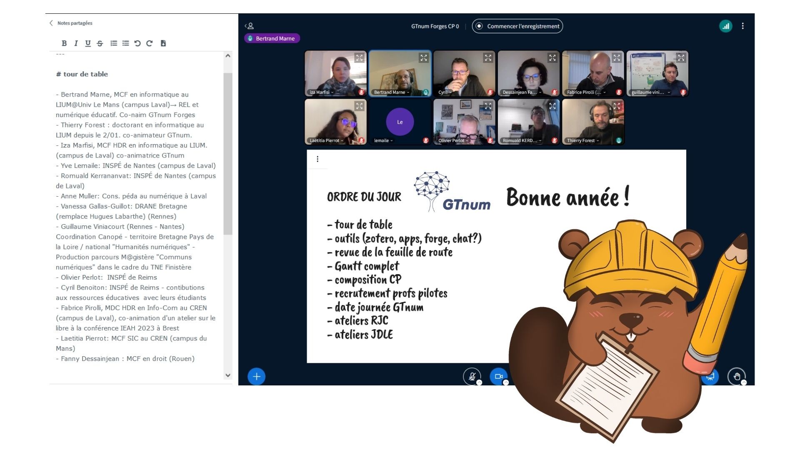Make Fabrice Pirolli video fullscreen
Screen dimensions: 800x450
tap(617, 58)
